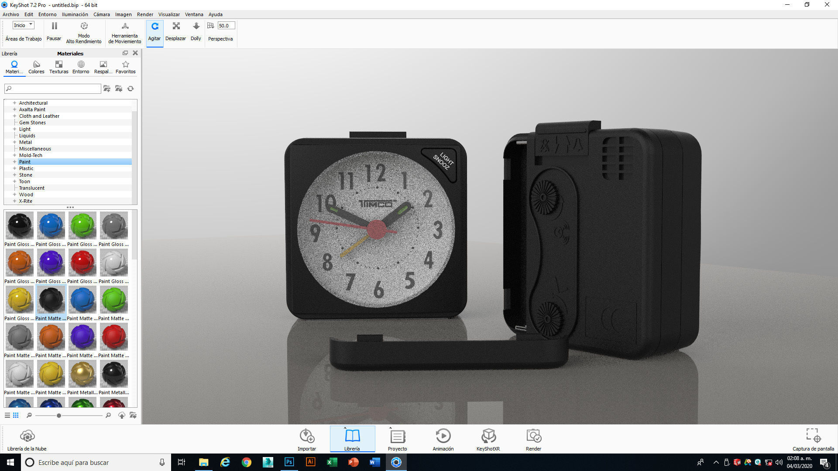
Task: Open the Inicio workspace dropdown
Action: [23, 25]
